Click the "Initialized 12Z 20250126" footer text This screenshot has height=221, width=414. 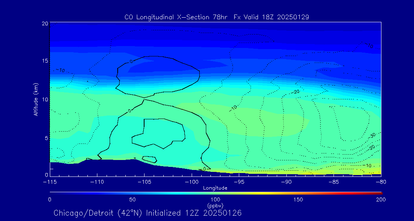point(194,213)
